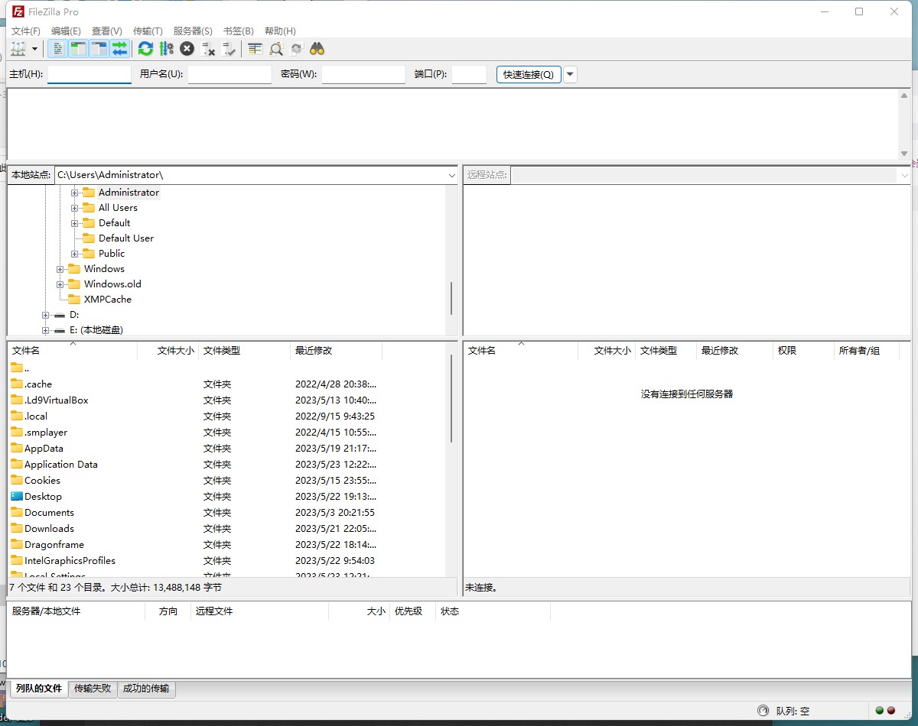The height and width of the screenshot is (726, 918).
Task: Sort remote files by 所有者/组 column
Action: (866, 351)
